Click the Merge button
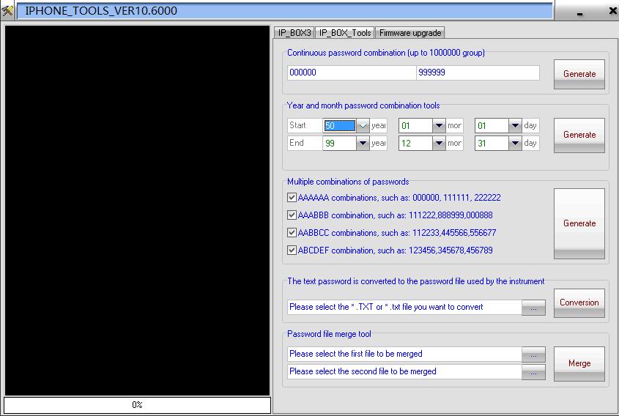This screenshot has width=619, height=416. 579,363
